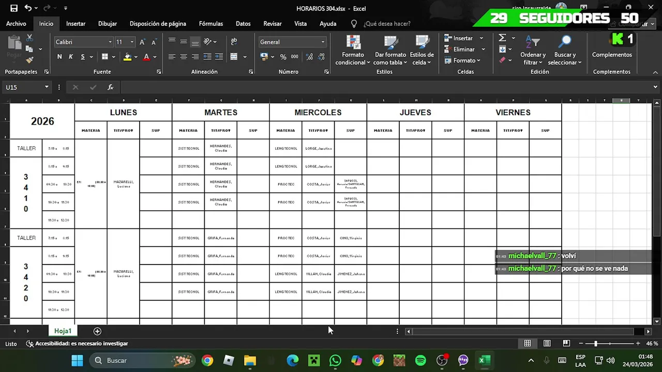Open Ordenar y filtrar
This screenshot has height=372, width=662.
pyautogui.click(x=533, y=51)
